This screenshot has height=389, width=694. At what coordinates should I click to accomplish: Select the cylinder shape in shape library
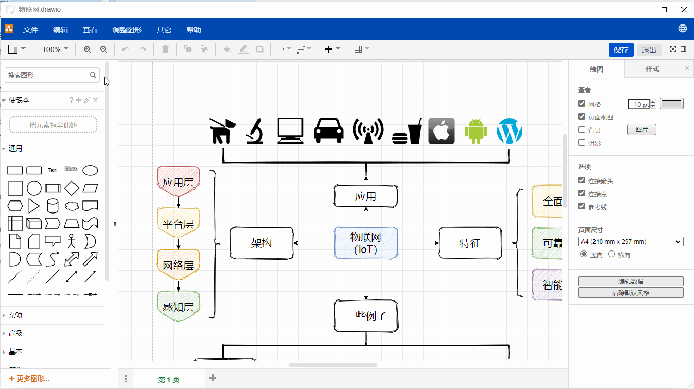coord(53,206)
